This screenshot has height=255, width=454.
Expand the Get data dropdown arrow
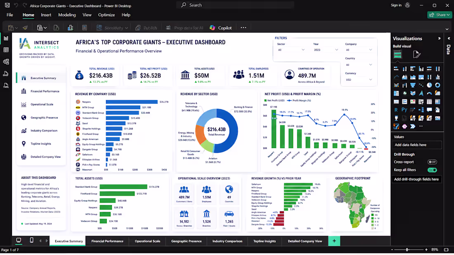(x=45, y=28)
